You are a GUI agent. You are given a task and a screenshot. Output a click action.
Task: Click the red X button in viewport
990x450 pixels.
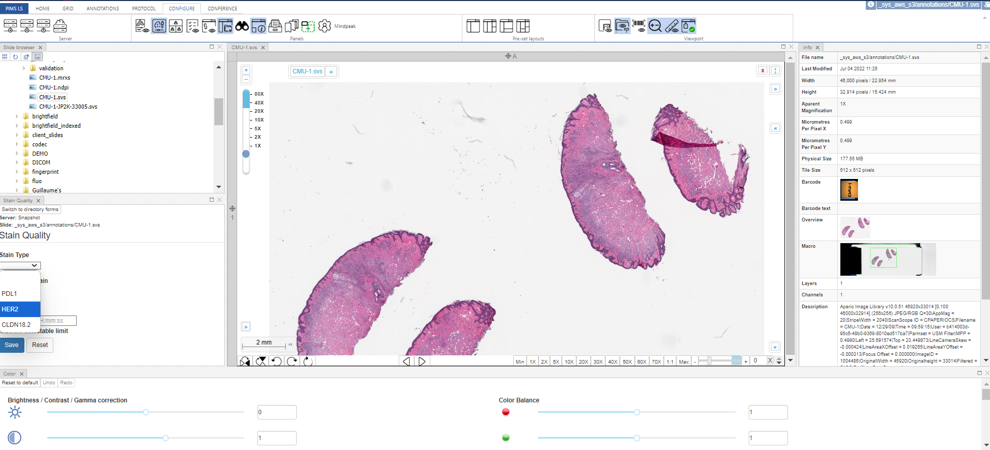point(762,71)
